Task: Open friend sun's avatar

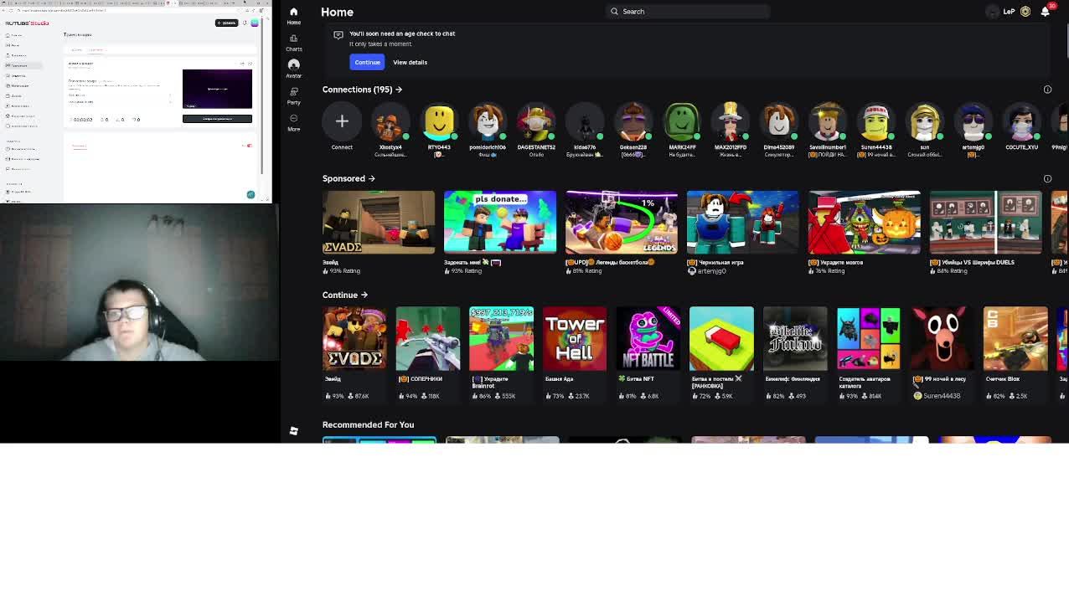Action: click(925, 121)
